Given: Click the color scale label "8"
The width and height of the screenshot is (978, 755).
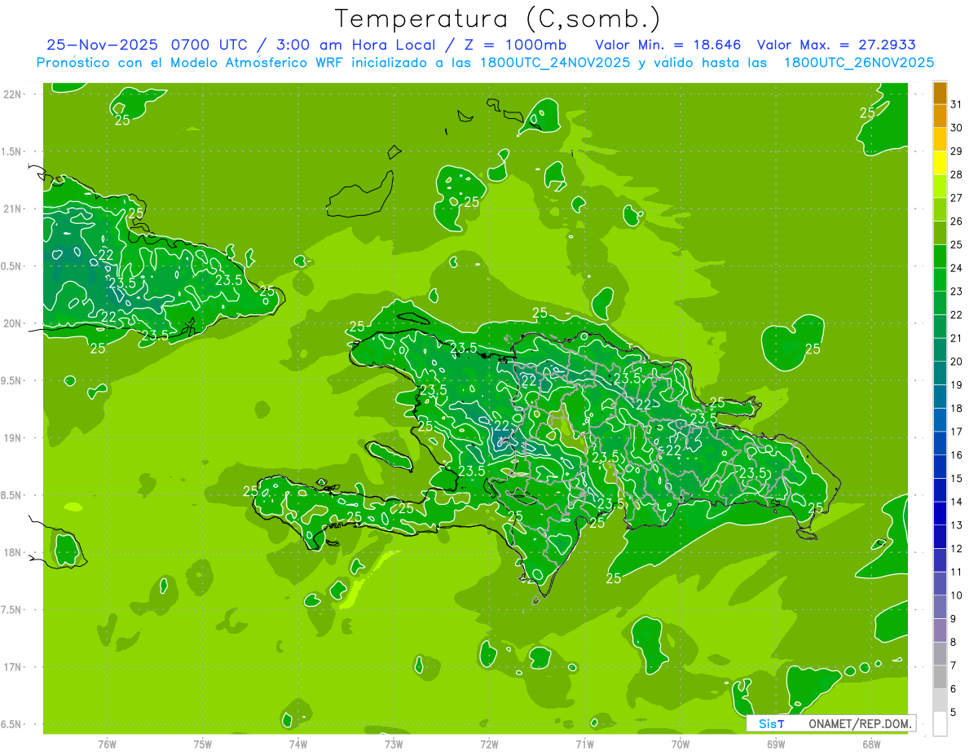Looking at the screenshot, I should click(954, 643).
